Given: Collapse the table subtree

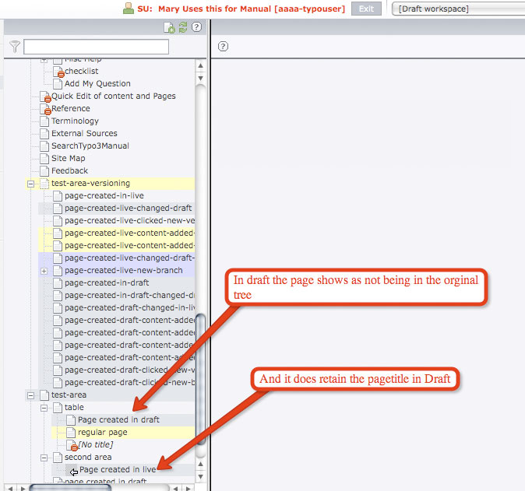Looking at the screenshot, I should click(44, 408).
